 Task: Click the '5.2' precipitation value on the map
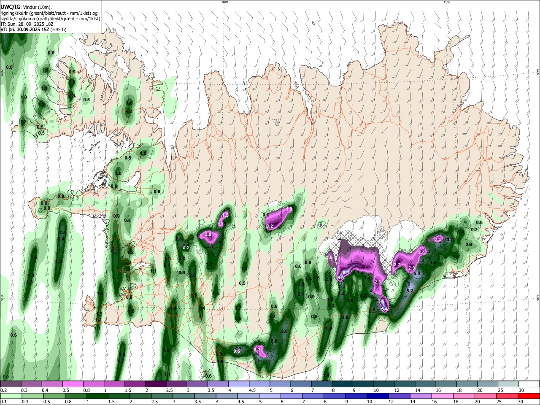(409, 291)
